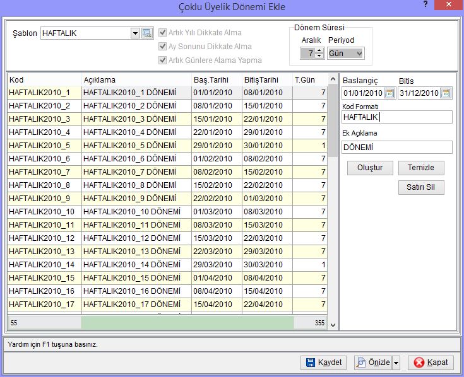The height and width of the screenshot is (377, 464).
Task: Click the Bitis date field 31/12/2010
Action: pos(419,93)
